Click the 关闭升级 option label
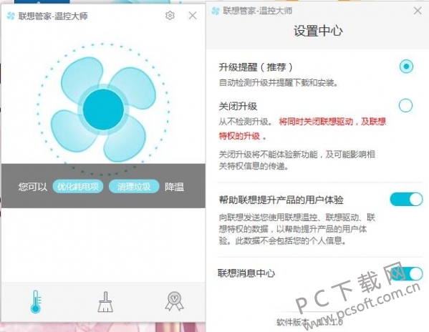 tap(238, 107)
